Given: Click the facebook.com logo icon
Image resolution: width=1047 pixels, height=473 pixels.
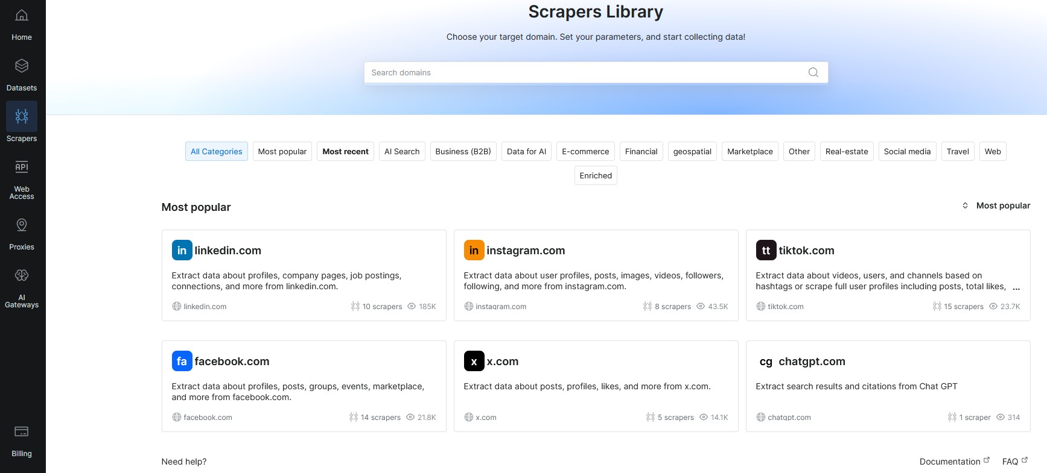Looking at the screenshot, I should (x=182, y=361).
